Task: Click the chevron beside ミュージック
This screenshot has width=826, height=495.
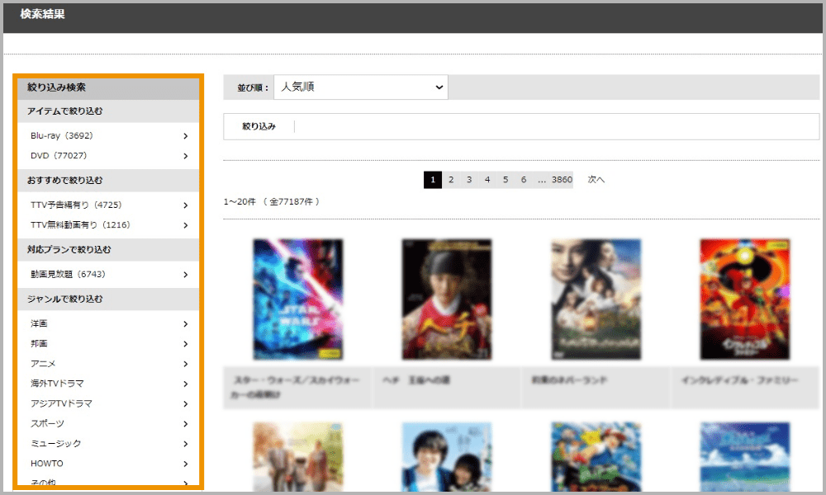Action: (185, 444)
